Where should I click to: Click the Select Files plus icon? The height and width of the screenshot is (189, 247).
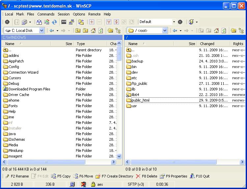point(92,22)
